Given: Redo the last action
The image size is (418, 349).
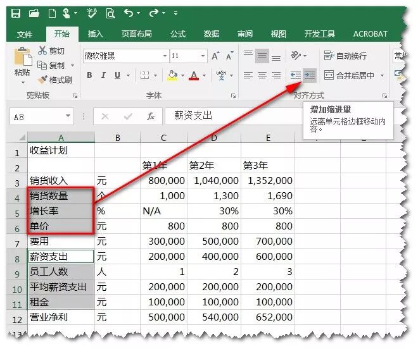Looking at the screenshot, I should click(x=153, y=13).
